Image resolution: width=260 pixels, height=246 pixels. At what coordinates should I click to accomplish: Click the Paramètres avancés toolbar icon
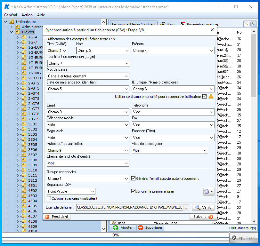click(x=183, y=24)
